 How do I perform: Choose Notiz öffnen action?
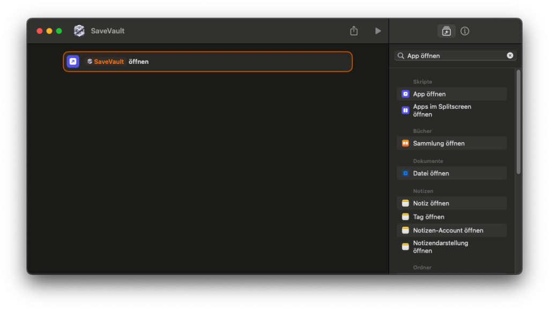click(451, 203)
